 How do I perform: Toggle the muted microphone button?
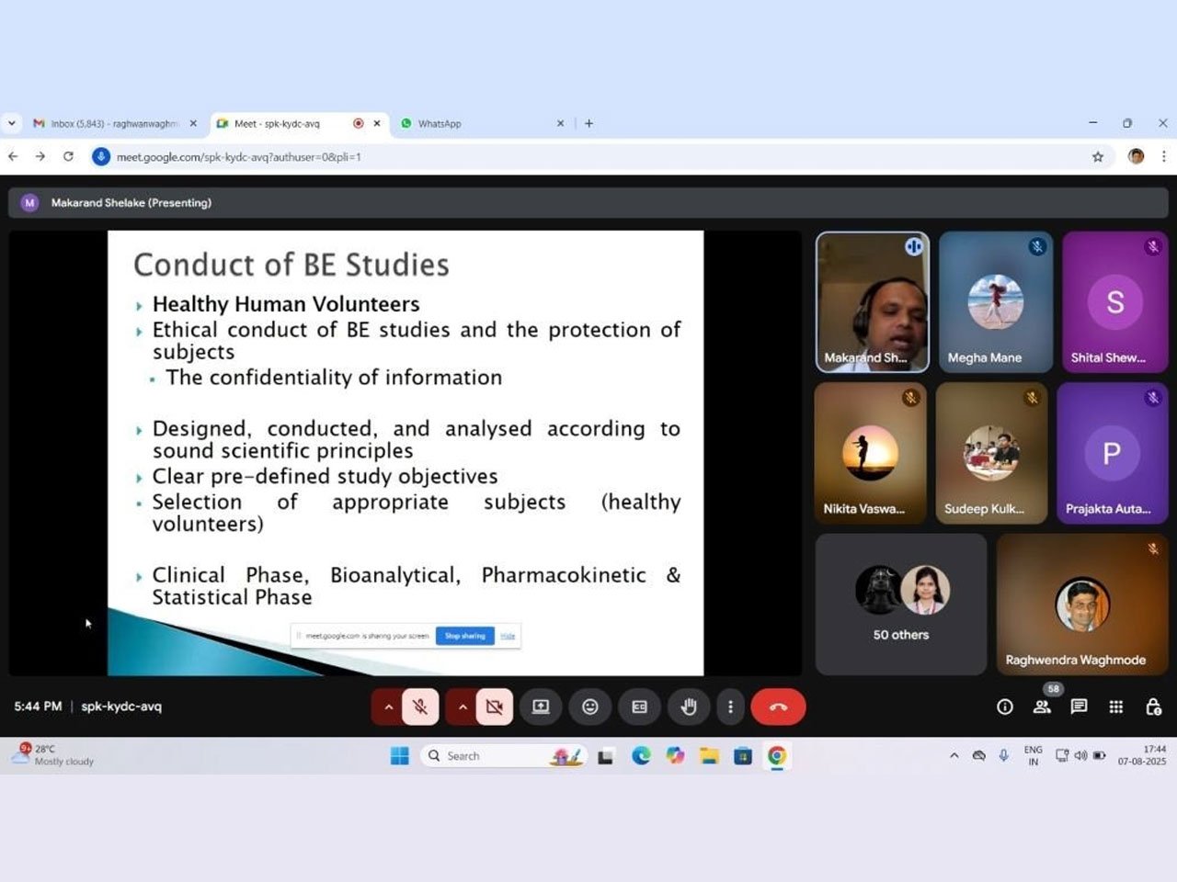coord(420,707)
